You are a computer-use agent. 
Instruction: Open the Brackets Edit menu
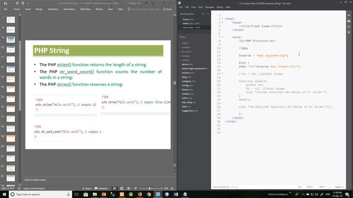point(187,7)
